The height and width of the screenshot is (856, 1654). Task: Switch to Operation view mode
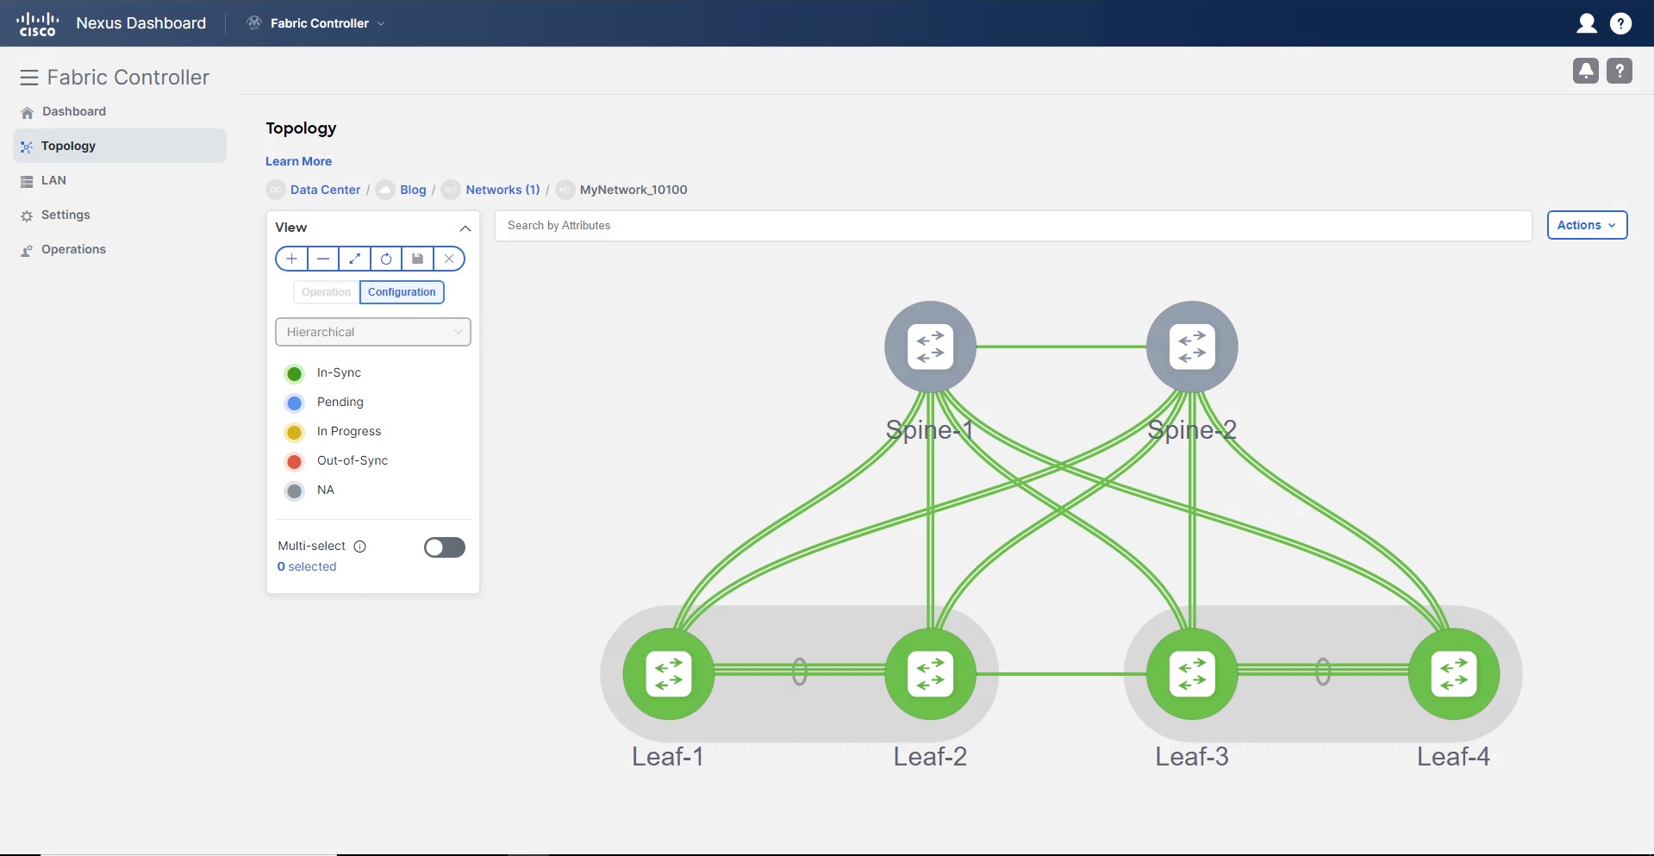coord(326,292)
